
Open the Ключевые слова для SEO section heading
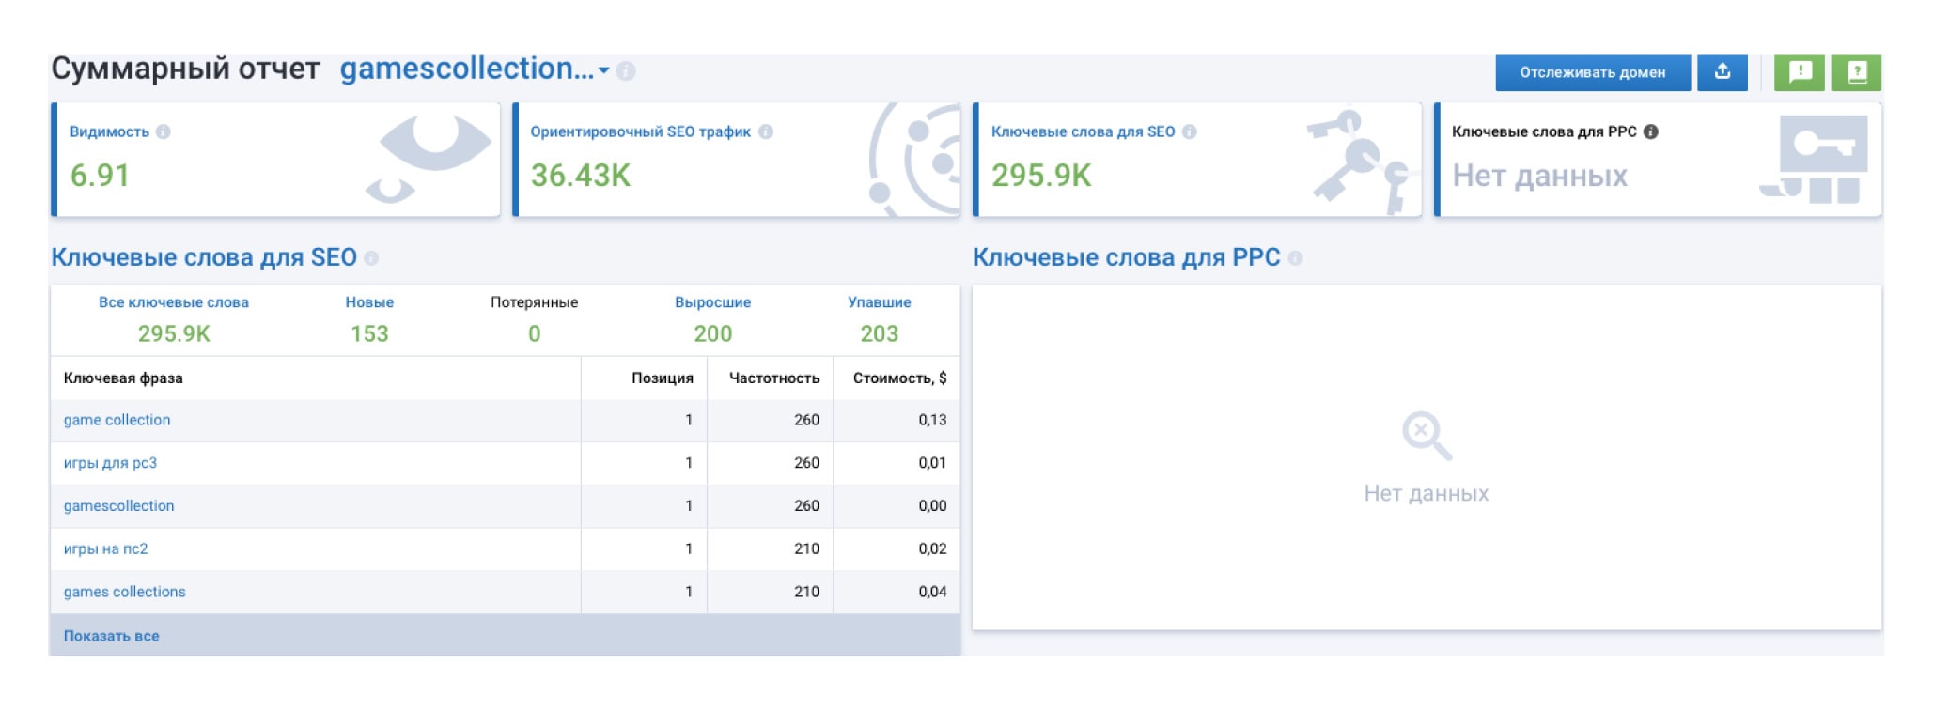point(204,257)
